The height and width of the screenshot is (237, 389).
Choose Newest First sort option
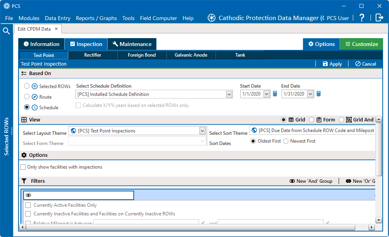(286, 141)
